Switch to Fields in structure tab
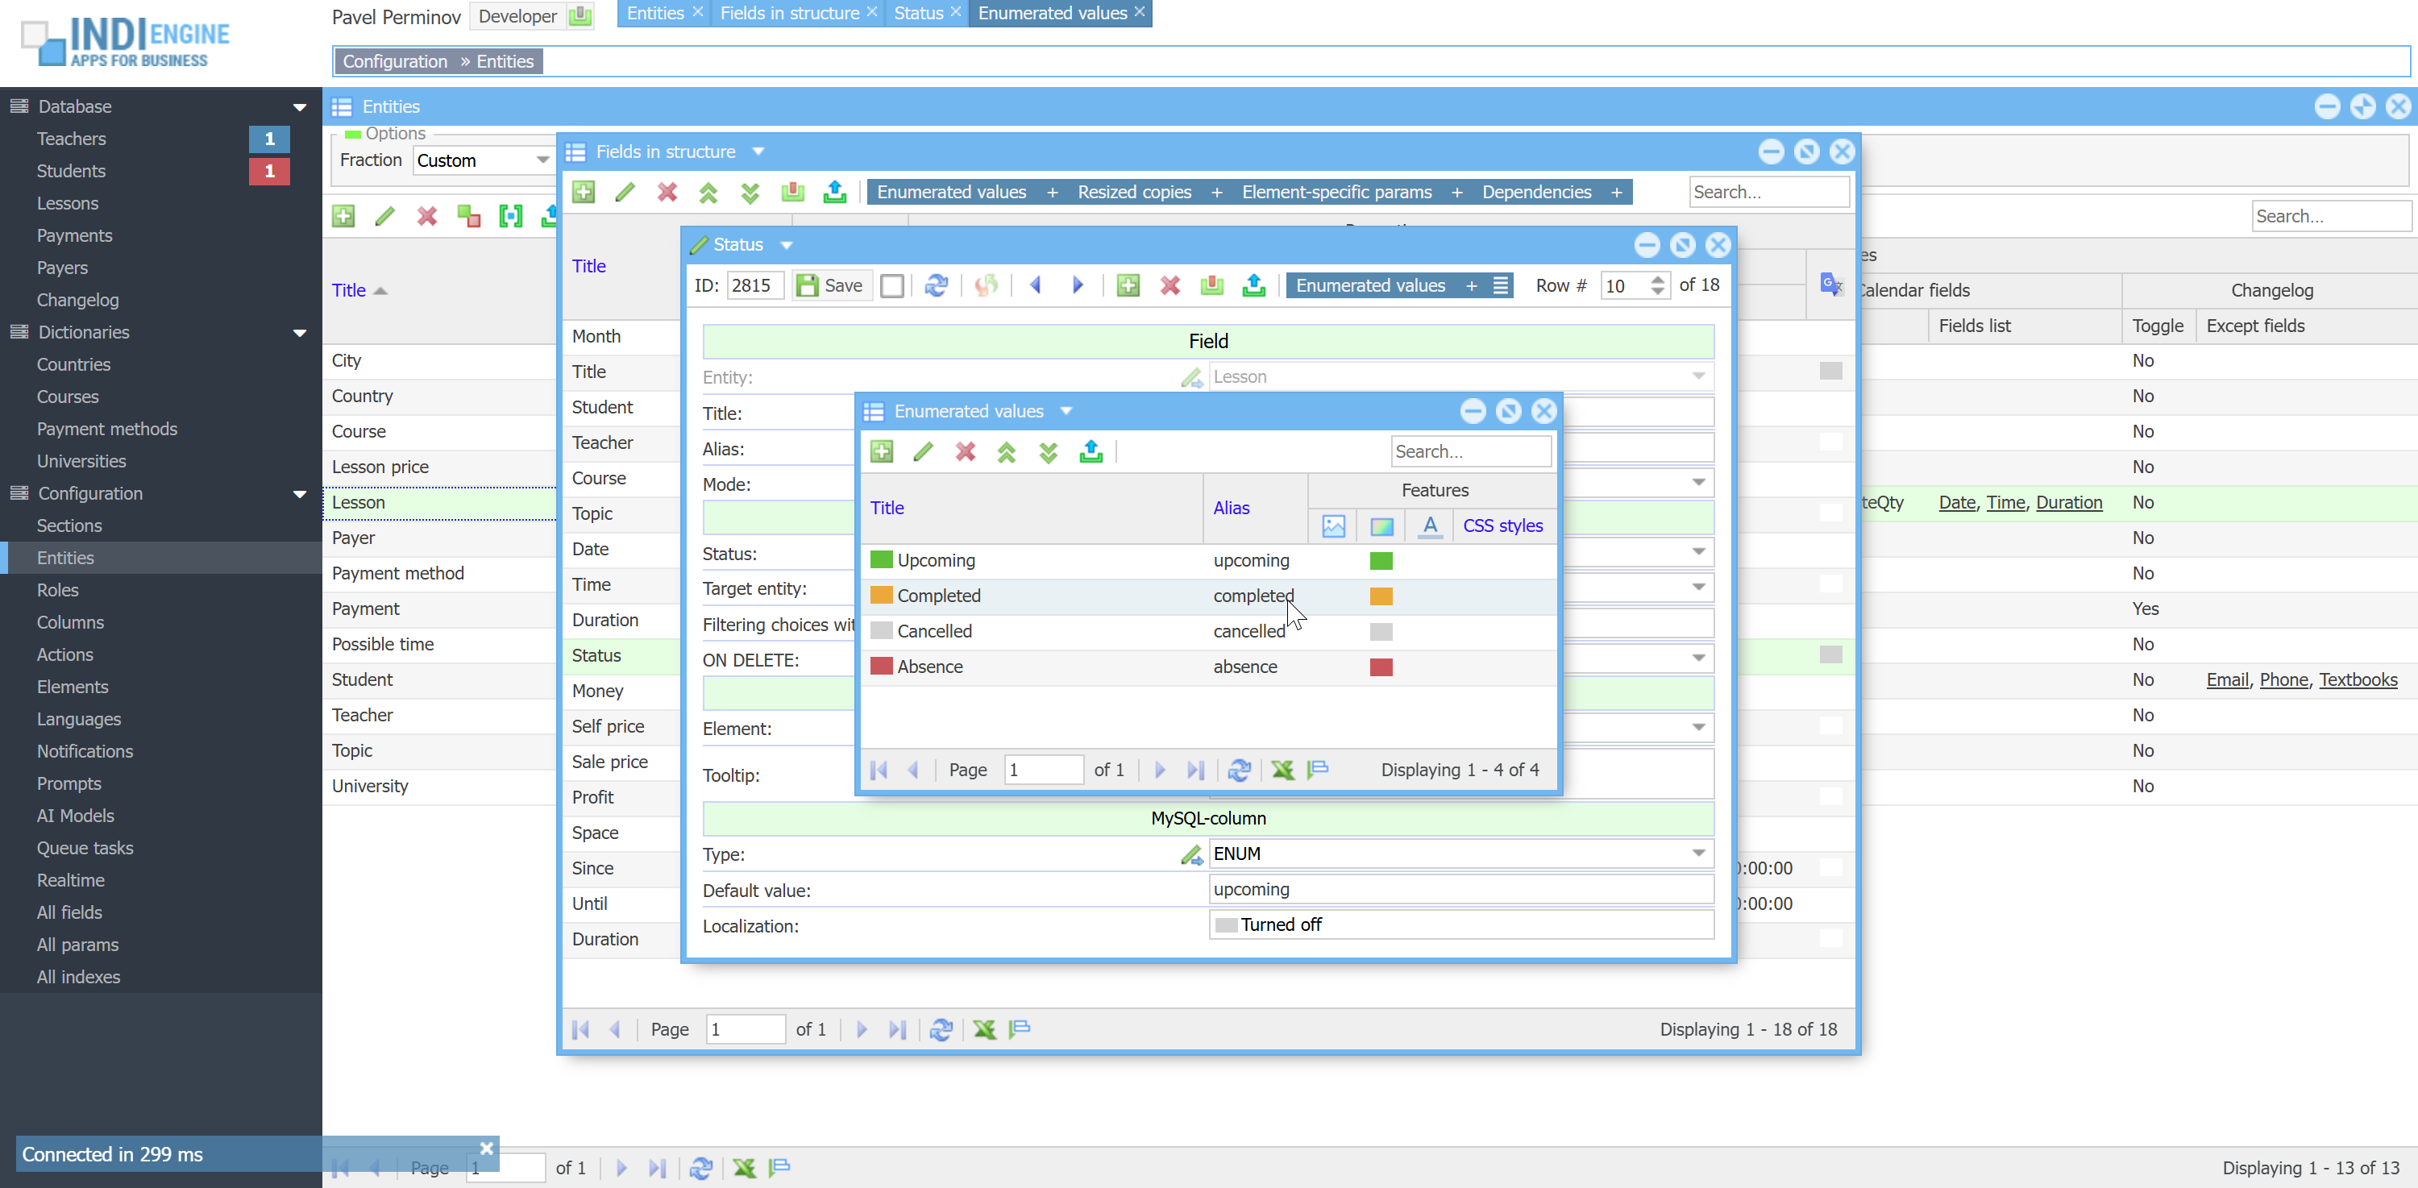 click(x=788, y=13)
